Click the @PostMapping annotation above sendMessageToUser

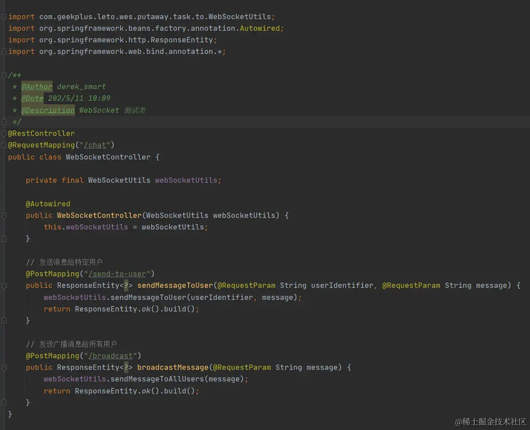click(53, 274)
